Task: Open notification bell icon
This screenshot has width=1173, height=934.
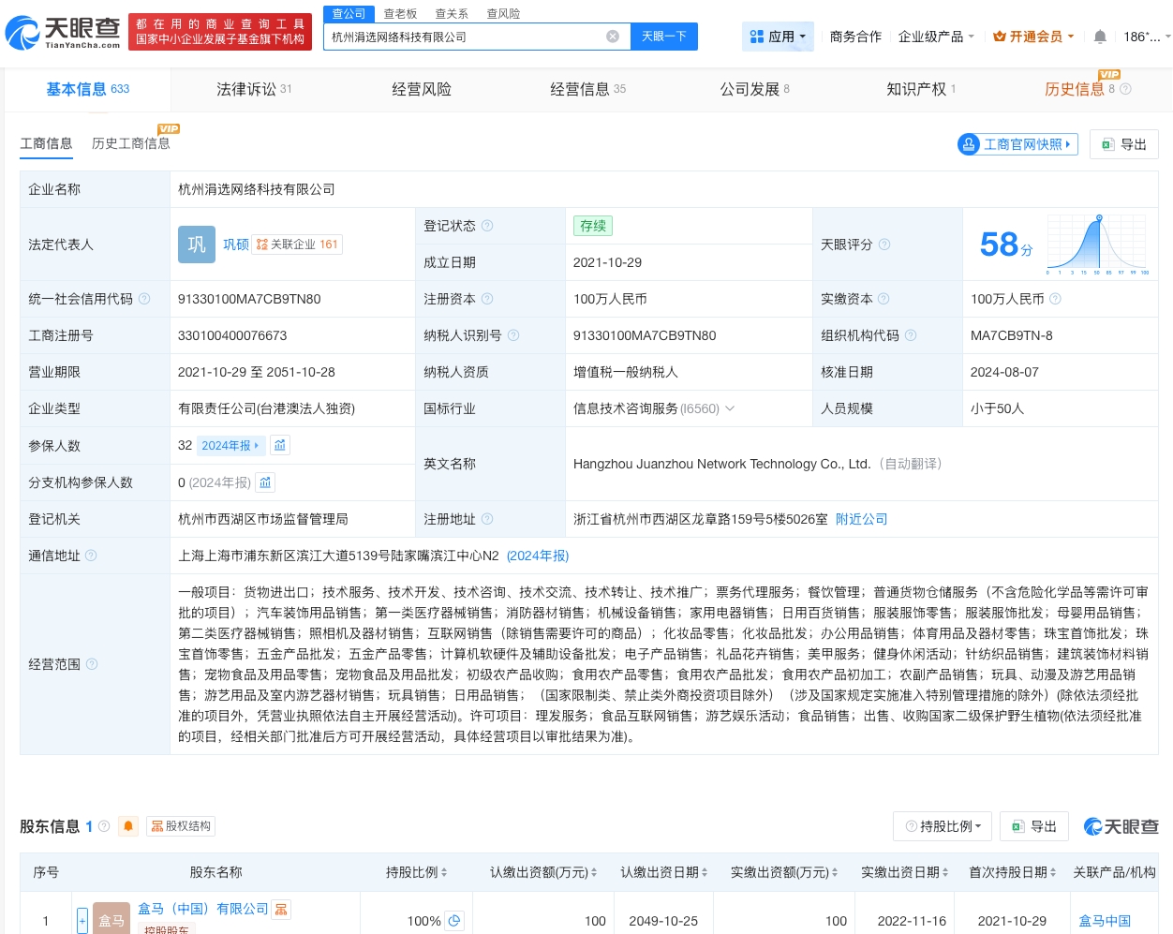Action: pyautogui.click(x=1100, y=37)
